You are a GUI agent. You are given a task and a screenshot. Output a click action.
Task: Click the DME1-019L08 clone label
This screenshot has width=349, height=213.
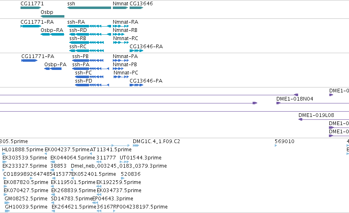coord(316,115)
